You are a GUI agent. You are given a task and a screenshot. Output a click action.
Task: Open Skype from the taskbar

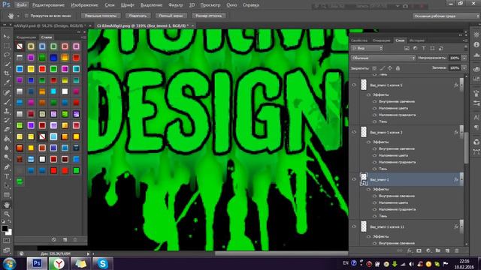coord(103,263)
